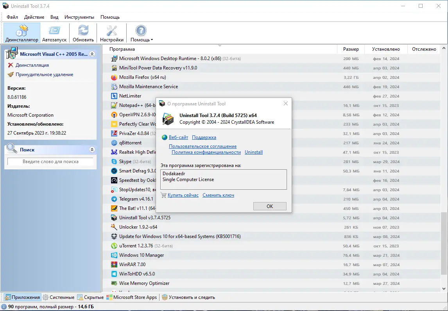This screenshot has height=311, width=448.
Task: Select the WinRAR 7.00 icon
Action: tap(114, 265)
